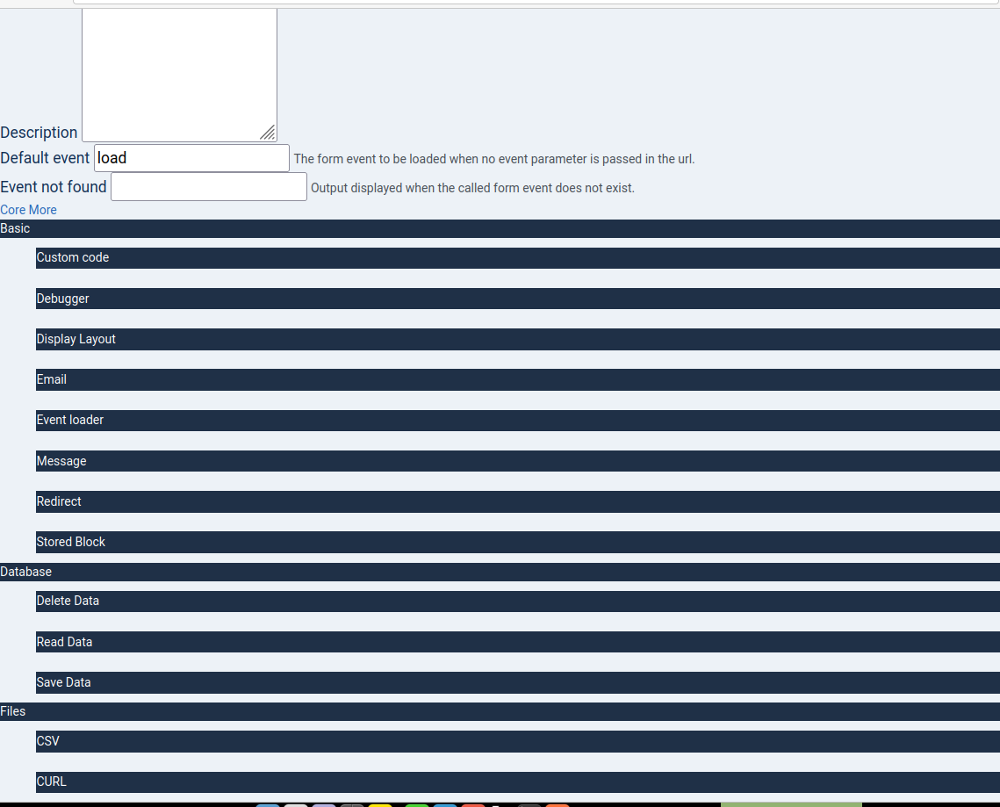The height and width of the screenshot is (807, 1000).
Task: Choose the Message action
Action: [x=518, y=461]
